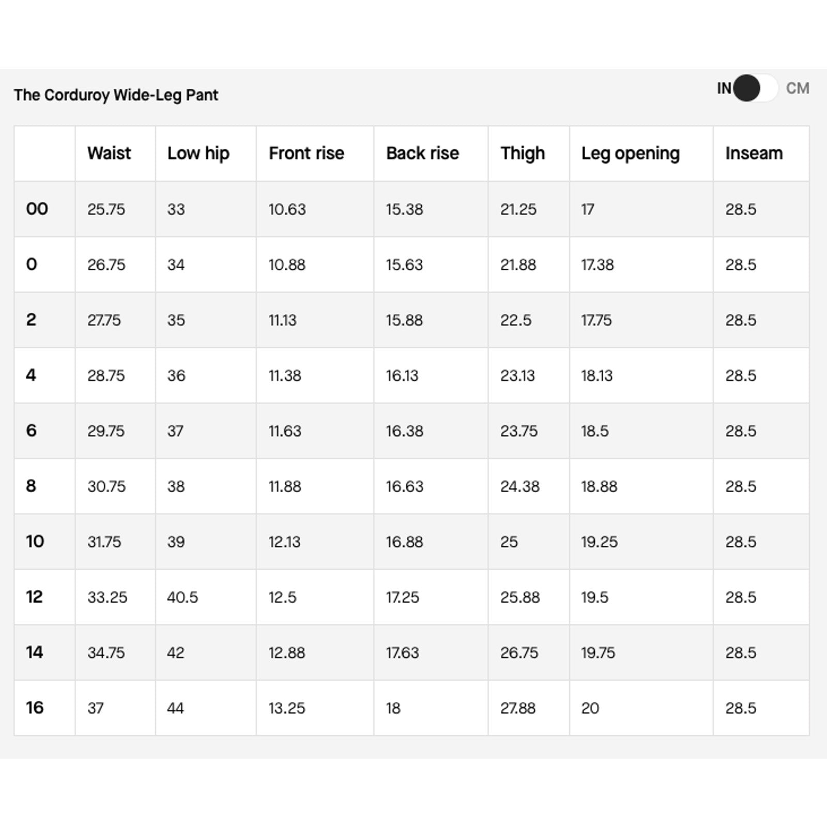Click the size 8 row label

(31, 486)
